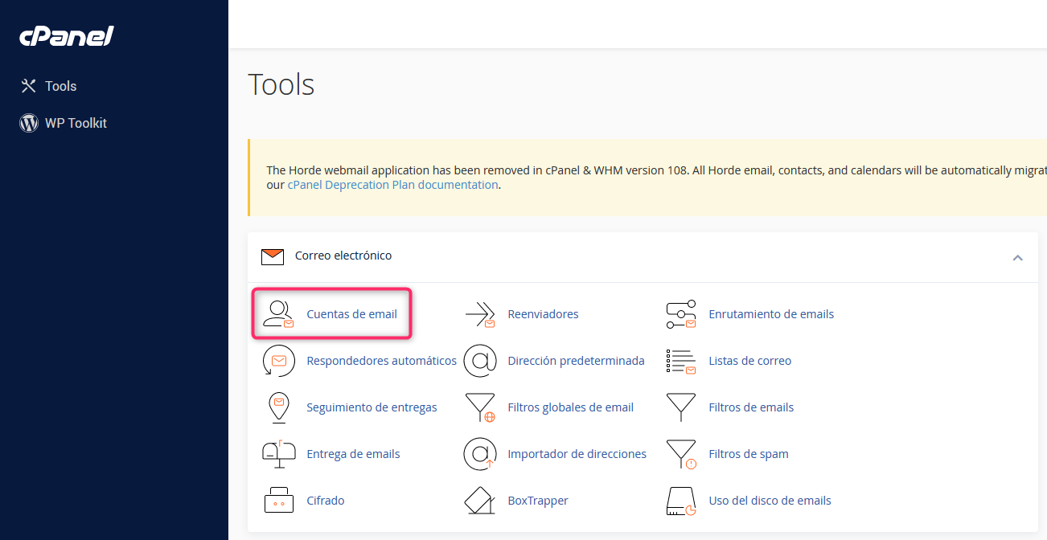1047x540 pixels.
Task: Open the Uso del disco de emails icon
Action: point(681,501)
